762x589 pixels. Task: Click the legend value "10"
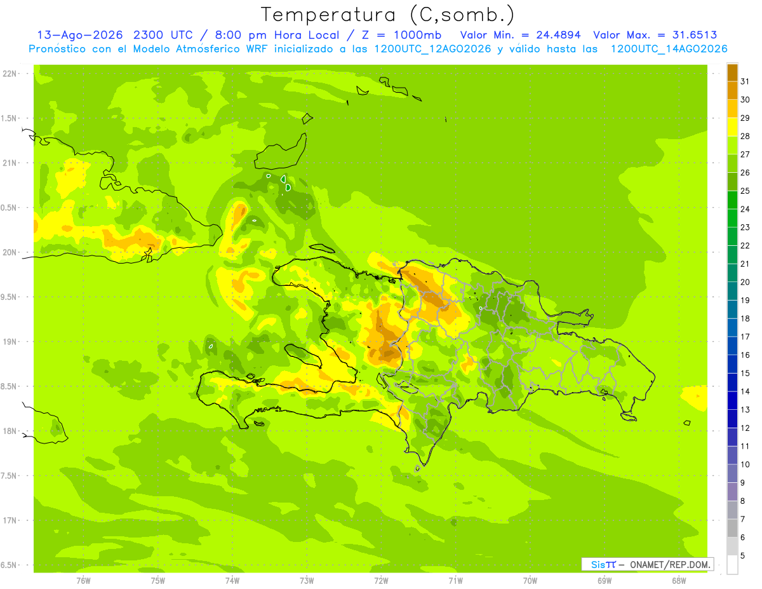coord(745,464)
